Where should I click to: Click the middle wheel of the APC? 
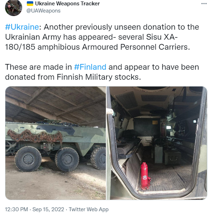[x=67, y=159]
